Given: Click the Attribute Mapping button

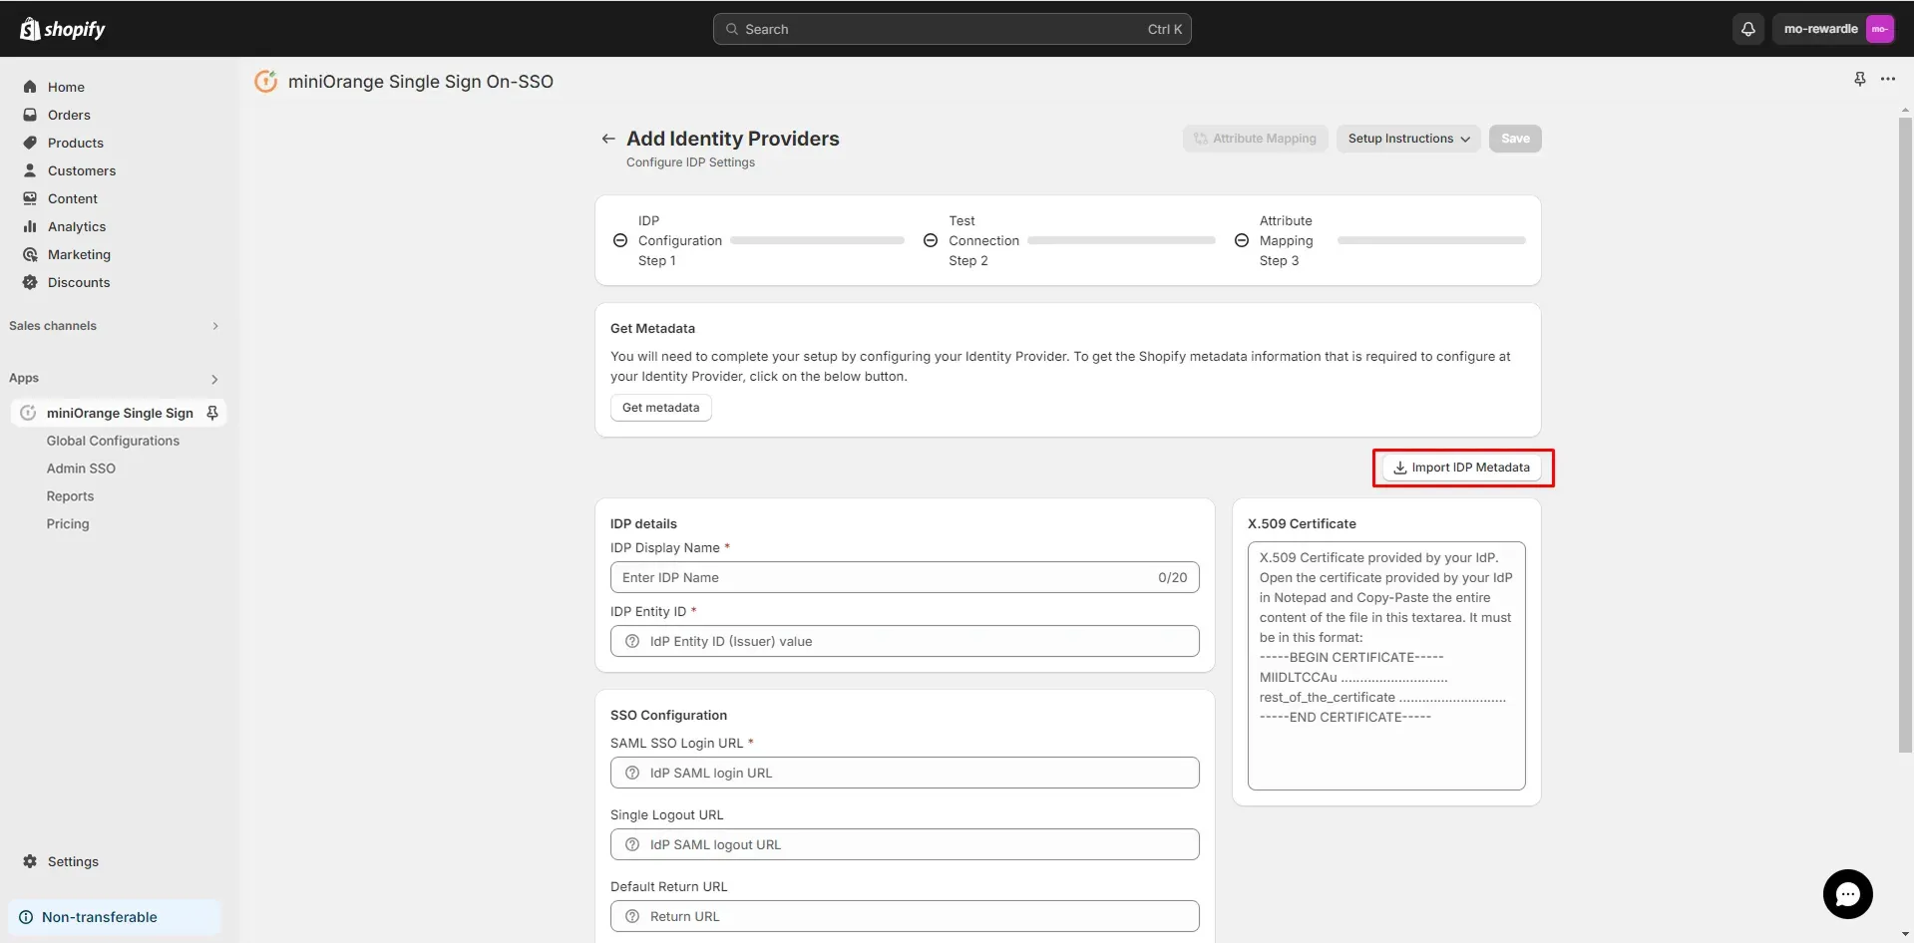Looking at the screenshot, I should [1255, 139].
